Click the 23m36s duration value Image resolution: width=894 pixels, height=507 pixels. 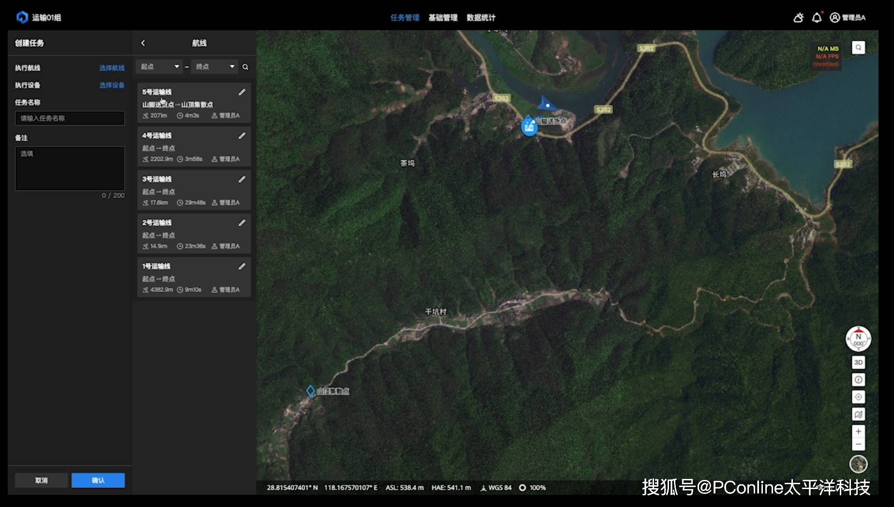tap(195, 246)
